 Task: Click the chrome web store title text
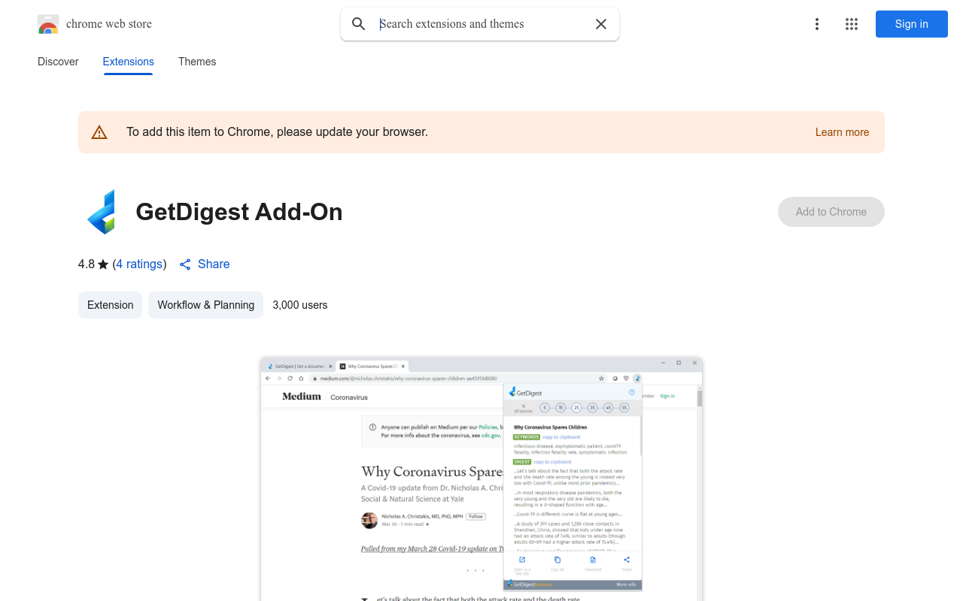pyautogui.click(x=109, y=24)
